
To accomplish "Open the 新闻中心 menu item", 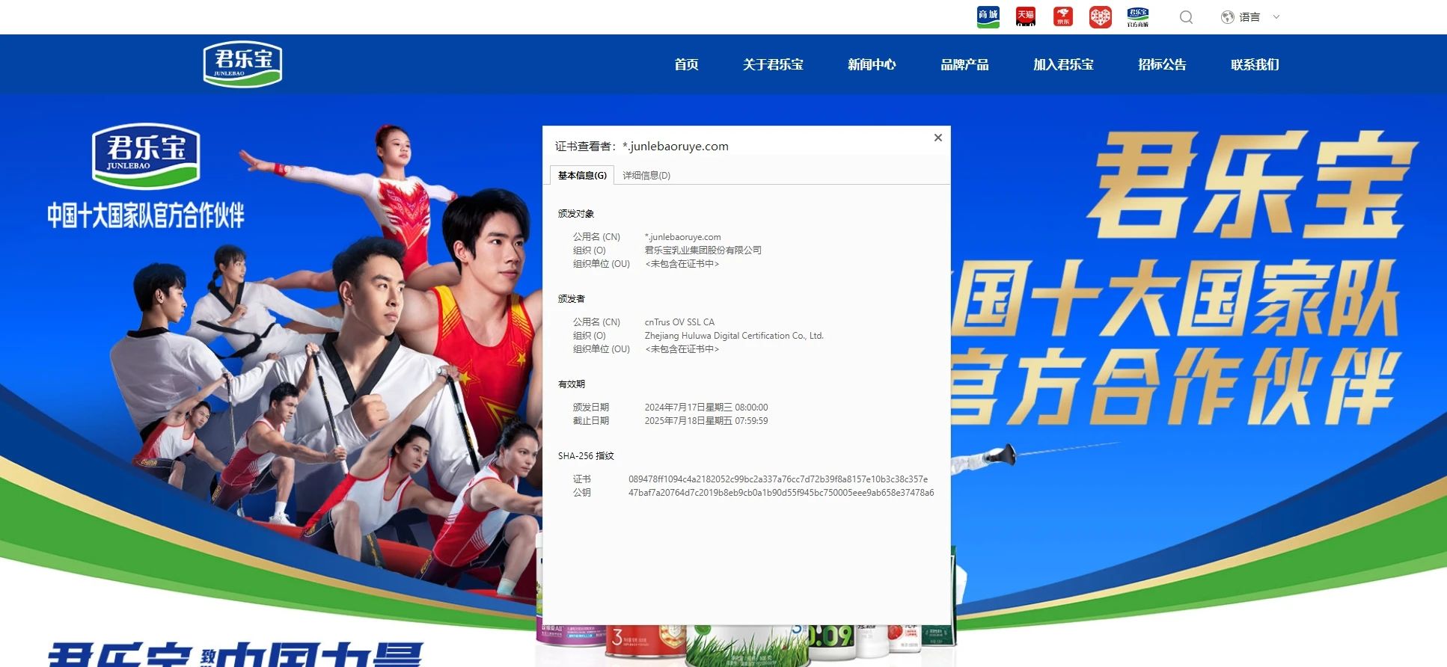I will click(872, 64).
